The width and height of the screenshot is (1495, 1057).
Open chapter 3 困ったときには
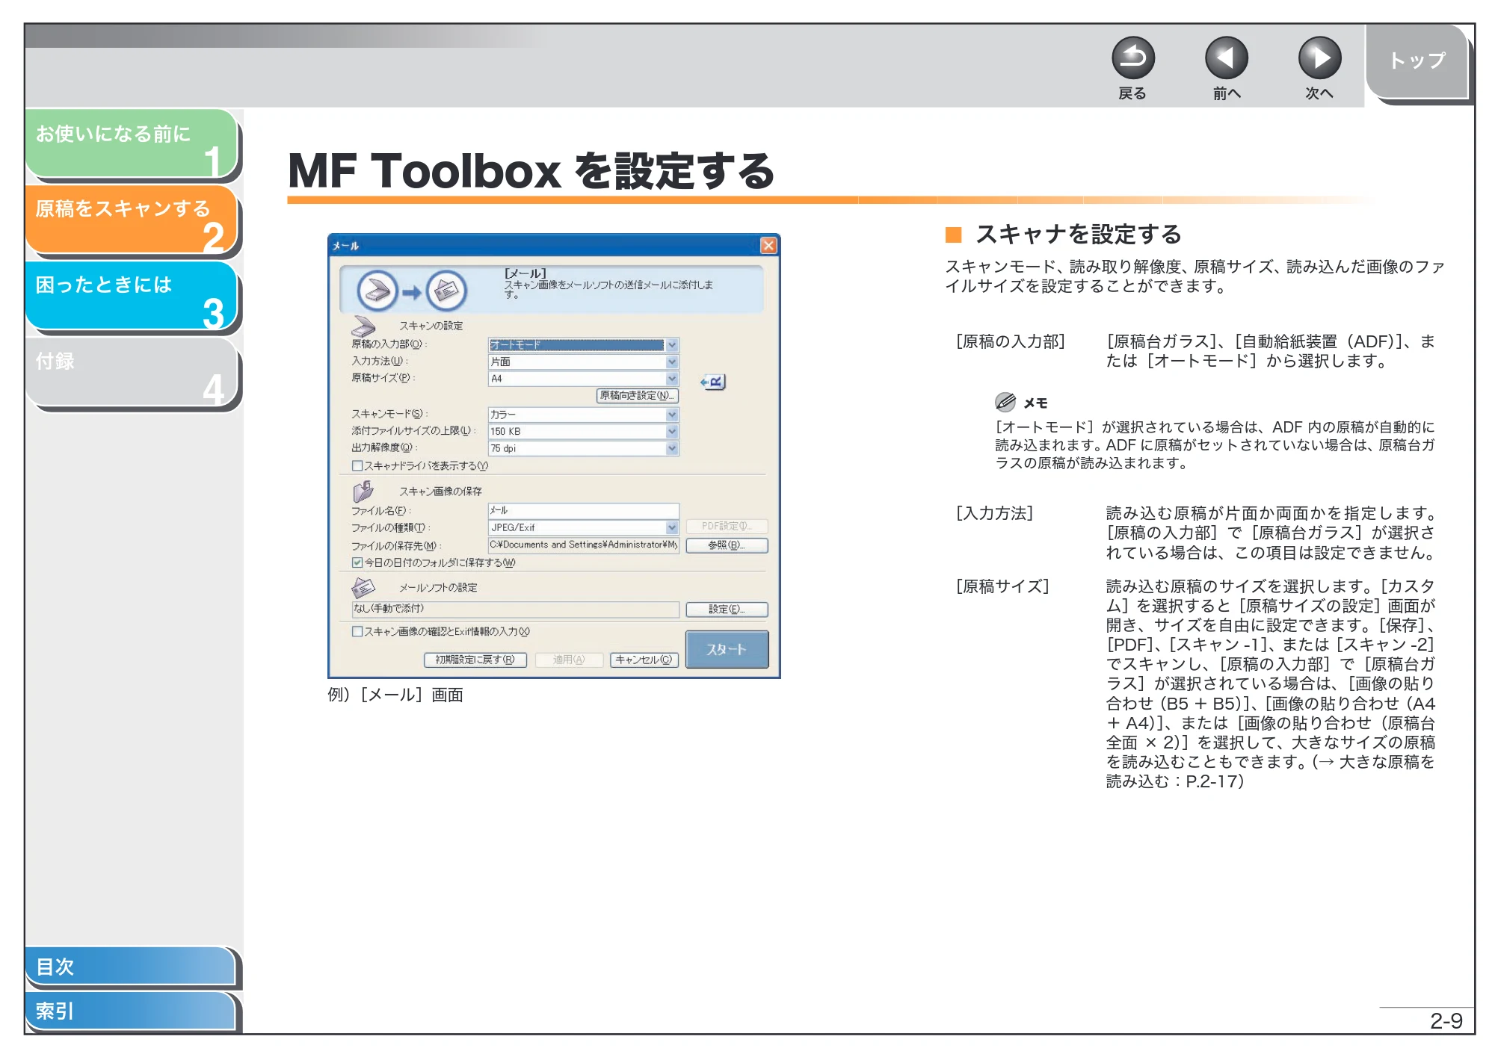[x=132, y=296]
